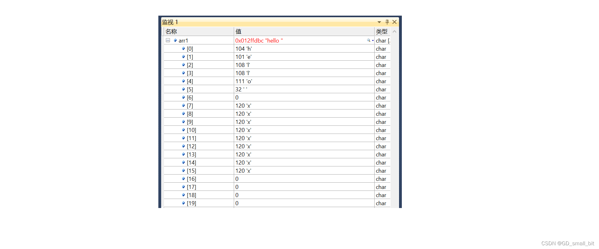Click the 值 column header
The width and height of the screenshot is (599, 249).
pos(304,31)
